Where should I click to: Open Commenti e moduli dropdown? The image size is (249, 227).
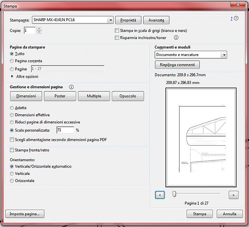coord(224,55)
